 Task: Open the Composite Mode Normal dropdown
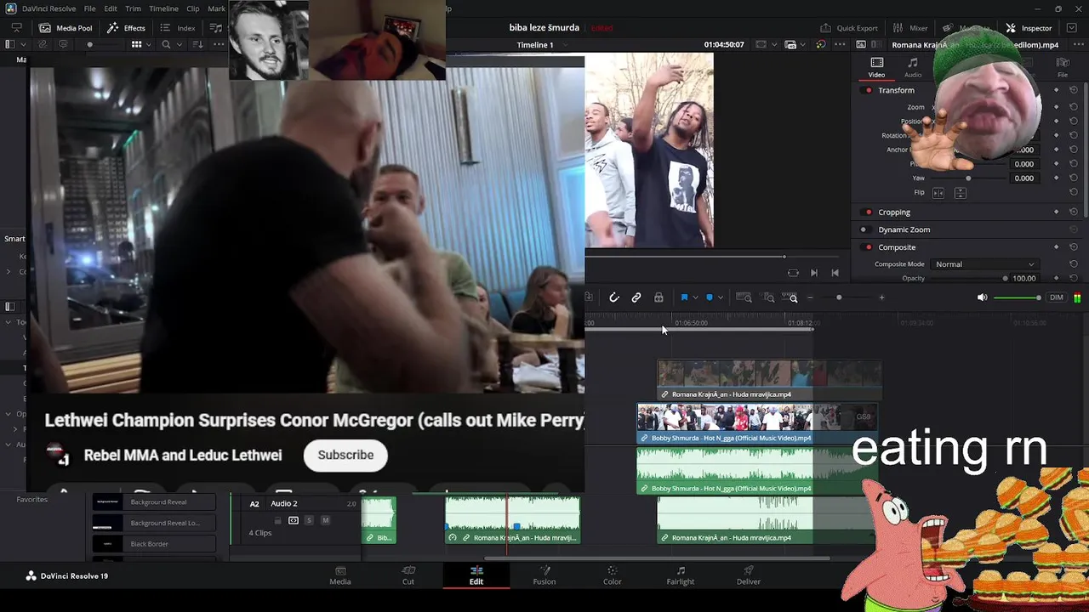(984, 264)
